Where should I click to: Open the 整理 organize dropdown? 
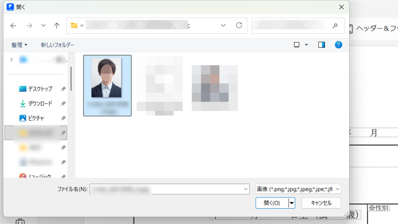[20, 45]
